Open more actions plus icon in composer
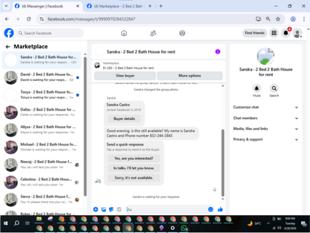 tap(95, 209)
